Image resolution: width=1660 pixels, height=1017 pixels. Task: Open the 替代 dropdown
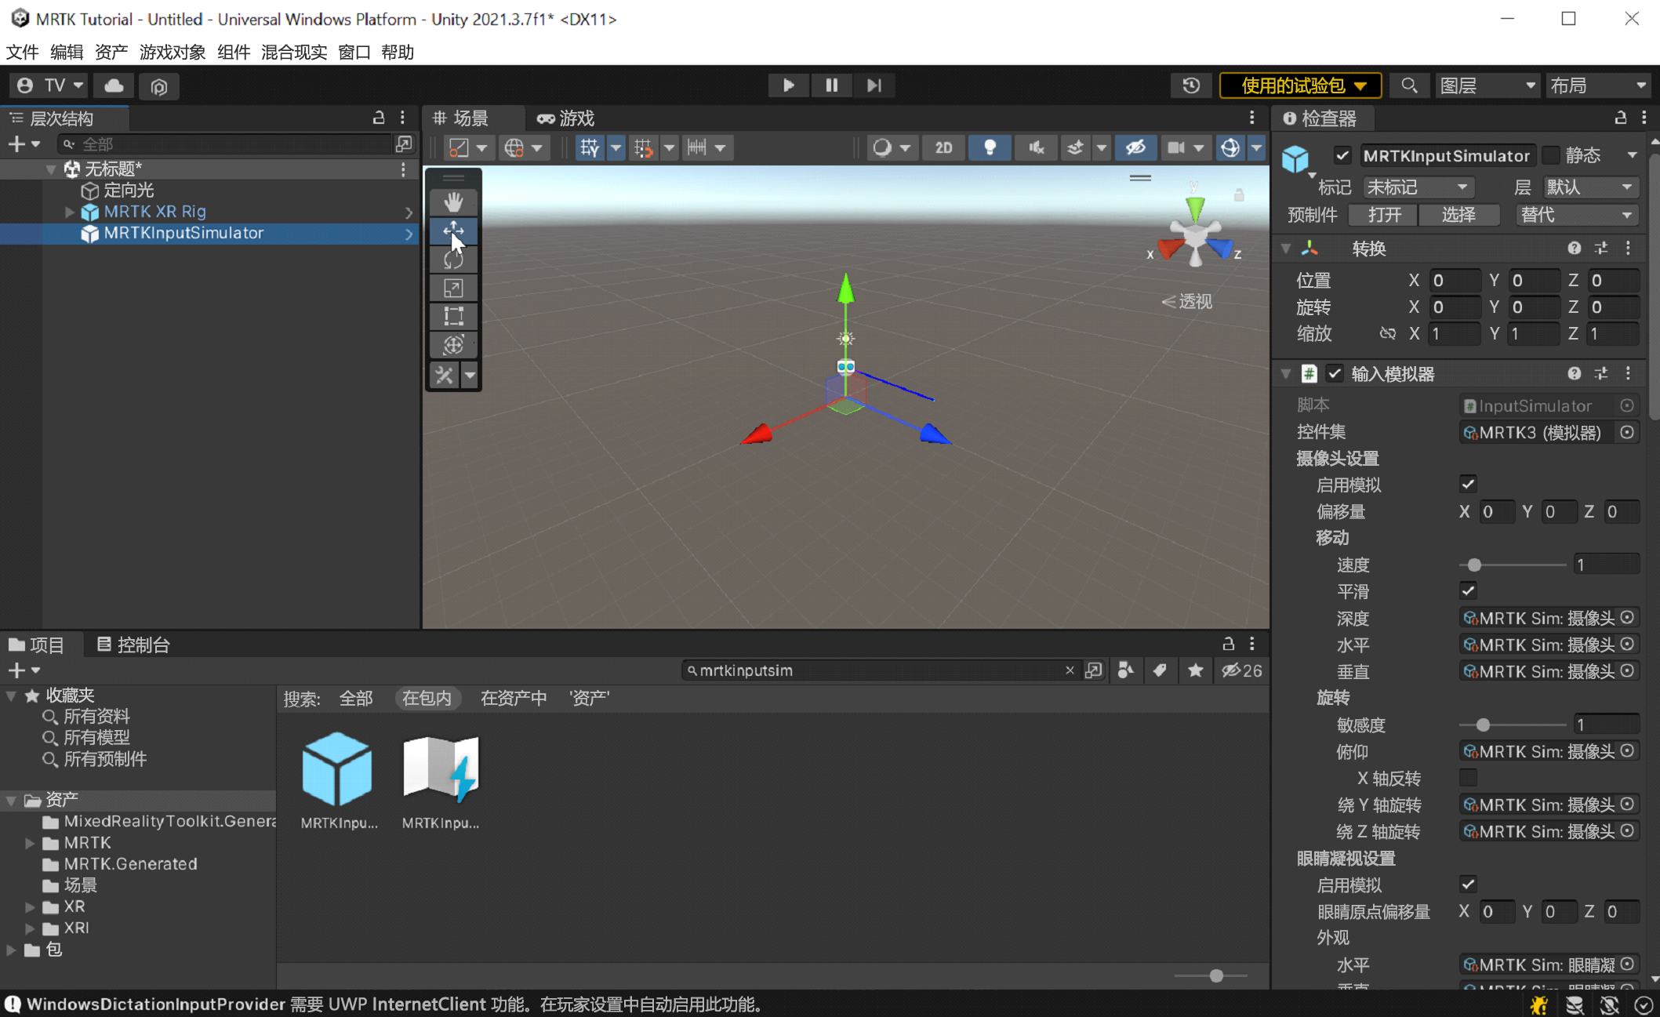pyautogui.click(x=1577, y=214)
